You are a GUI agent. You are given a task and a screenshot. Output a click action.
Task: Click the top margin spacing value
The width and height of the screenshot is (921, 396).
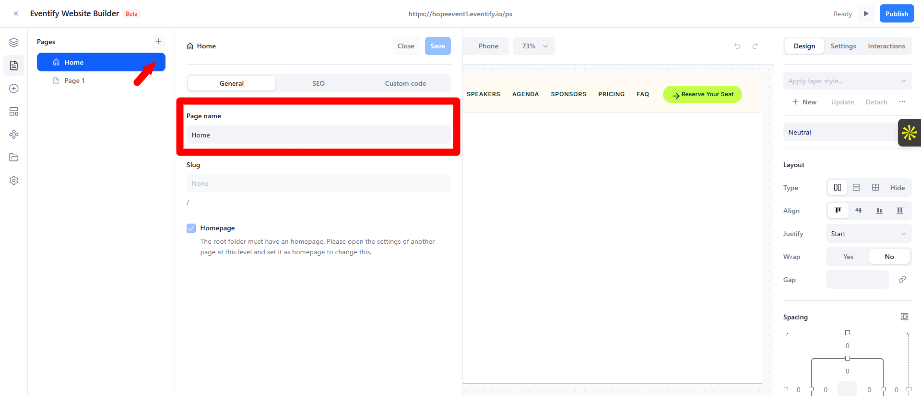tap(848, 346)
